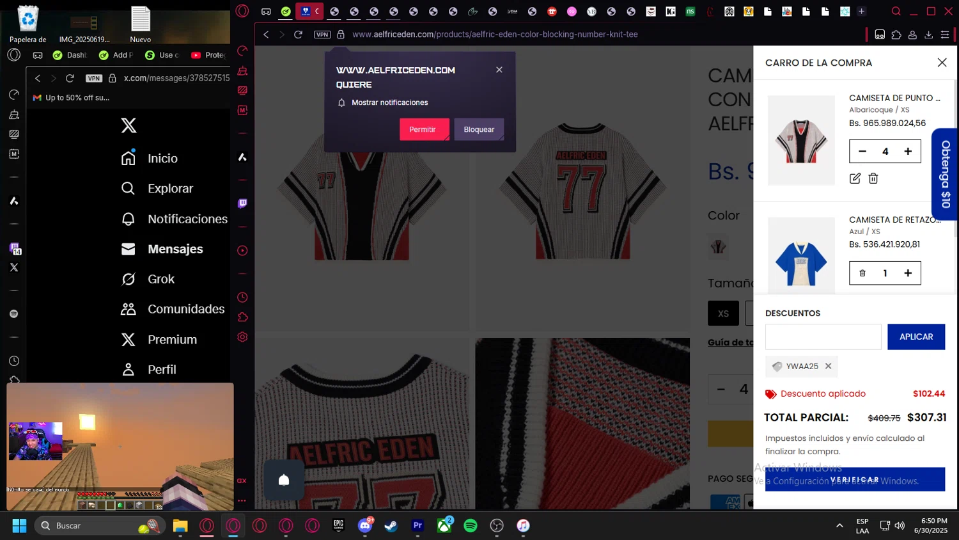
Task: Select the XS size option
Action: click(723, 314)
